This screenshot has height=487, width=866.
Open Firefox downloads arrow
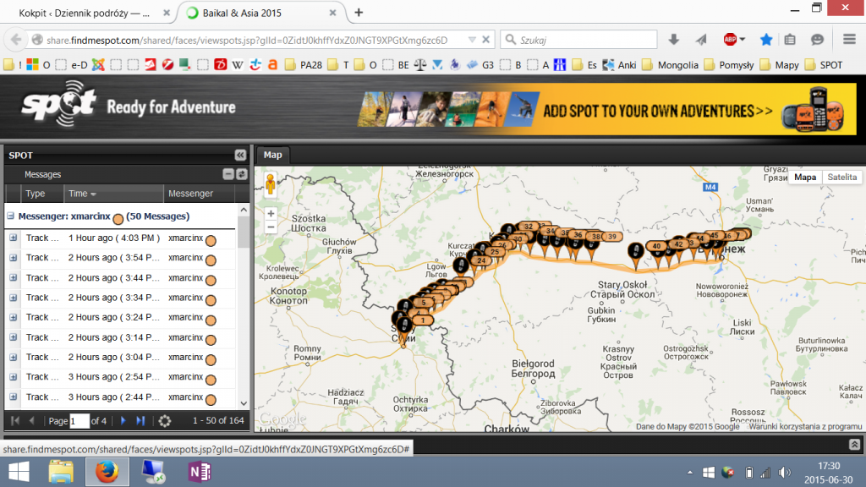[x=673, y=40]
